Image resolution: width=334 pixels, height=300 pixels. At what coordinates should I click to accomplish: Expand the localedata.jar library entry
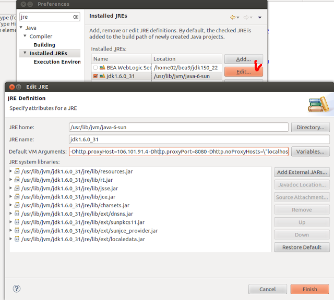pos(10,239)
